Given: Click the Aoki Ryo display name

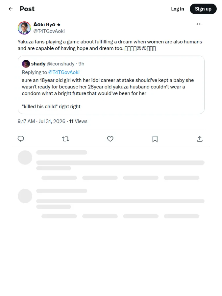Looking at the screenshot, I should click(44, 25).
